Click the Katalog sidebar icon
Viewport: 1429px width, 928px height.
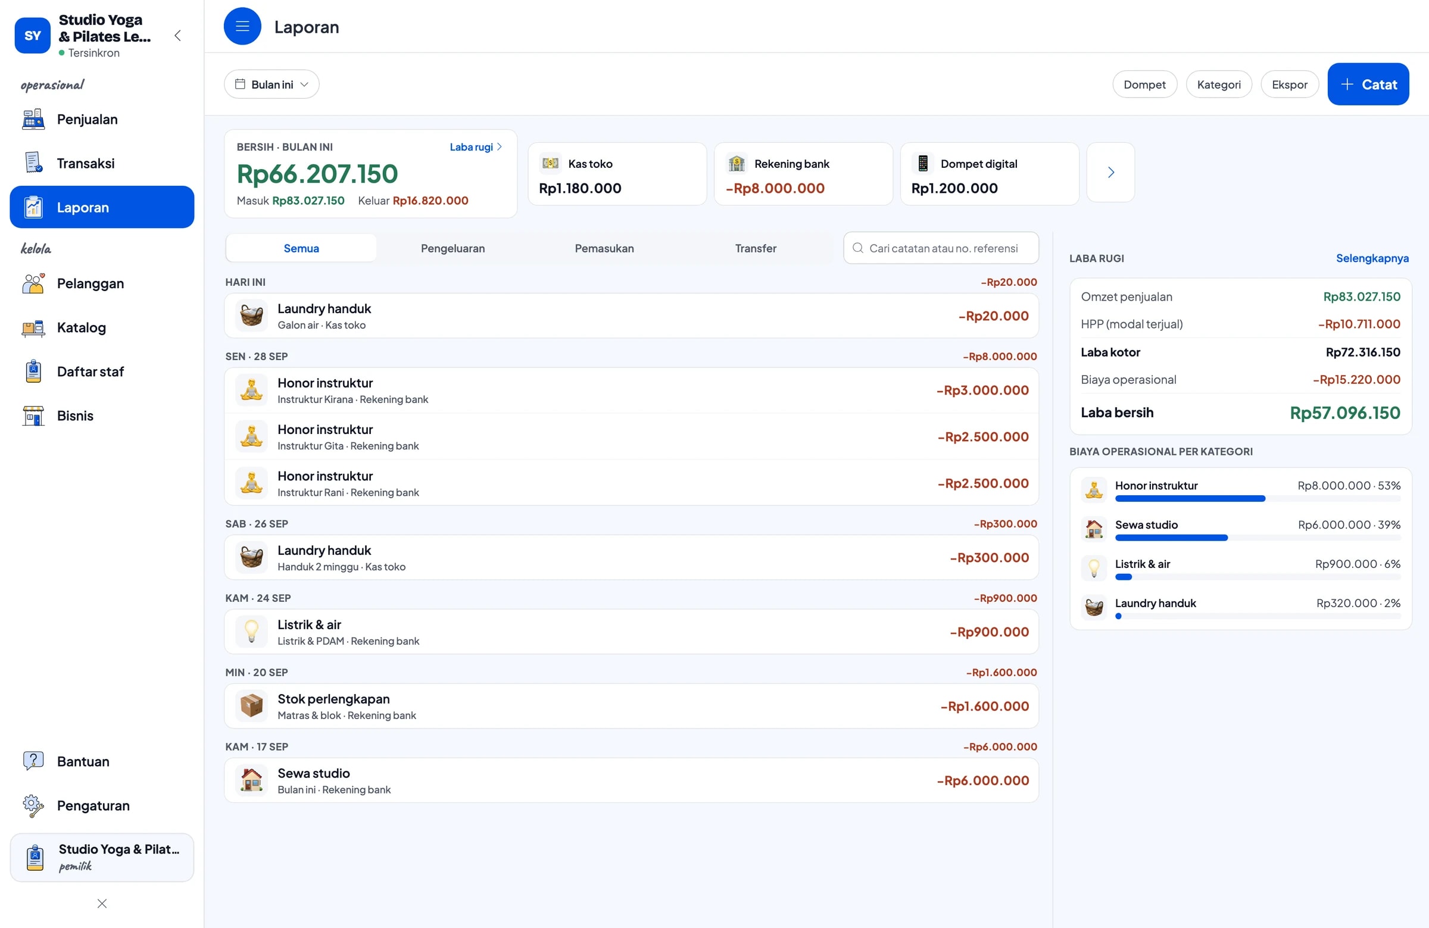[33, 328]
